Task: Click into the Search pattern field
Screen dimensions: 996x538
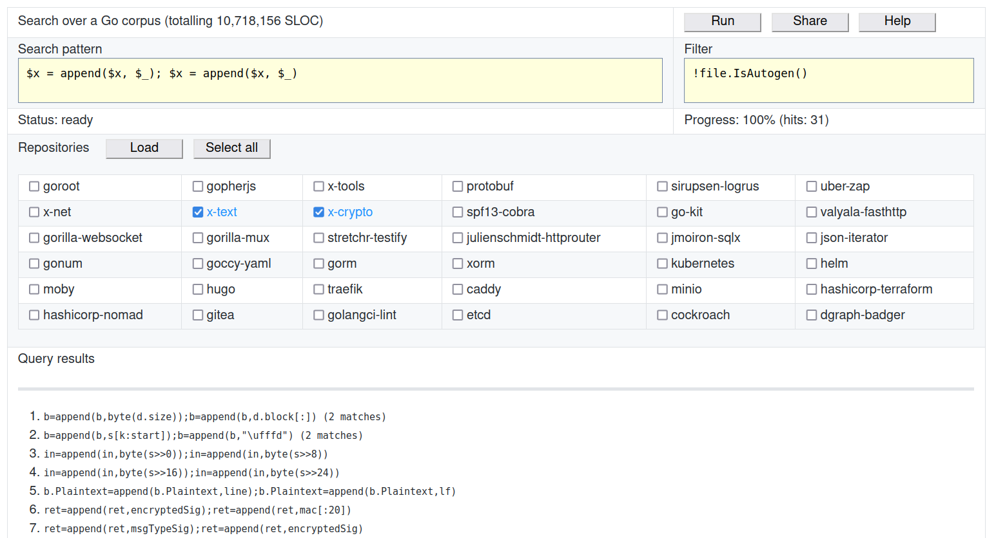Action: click(x=340, y=80)
